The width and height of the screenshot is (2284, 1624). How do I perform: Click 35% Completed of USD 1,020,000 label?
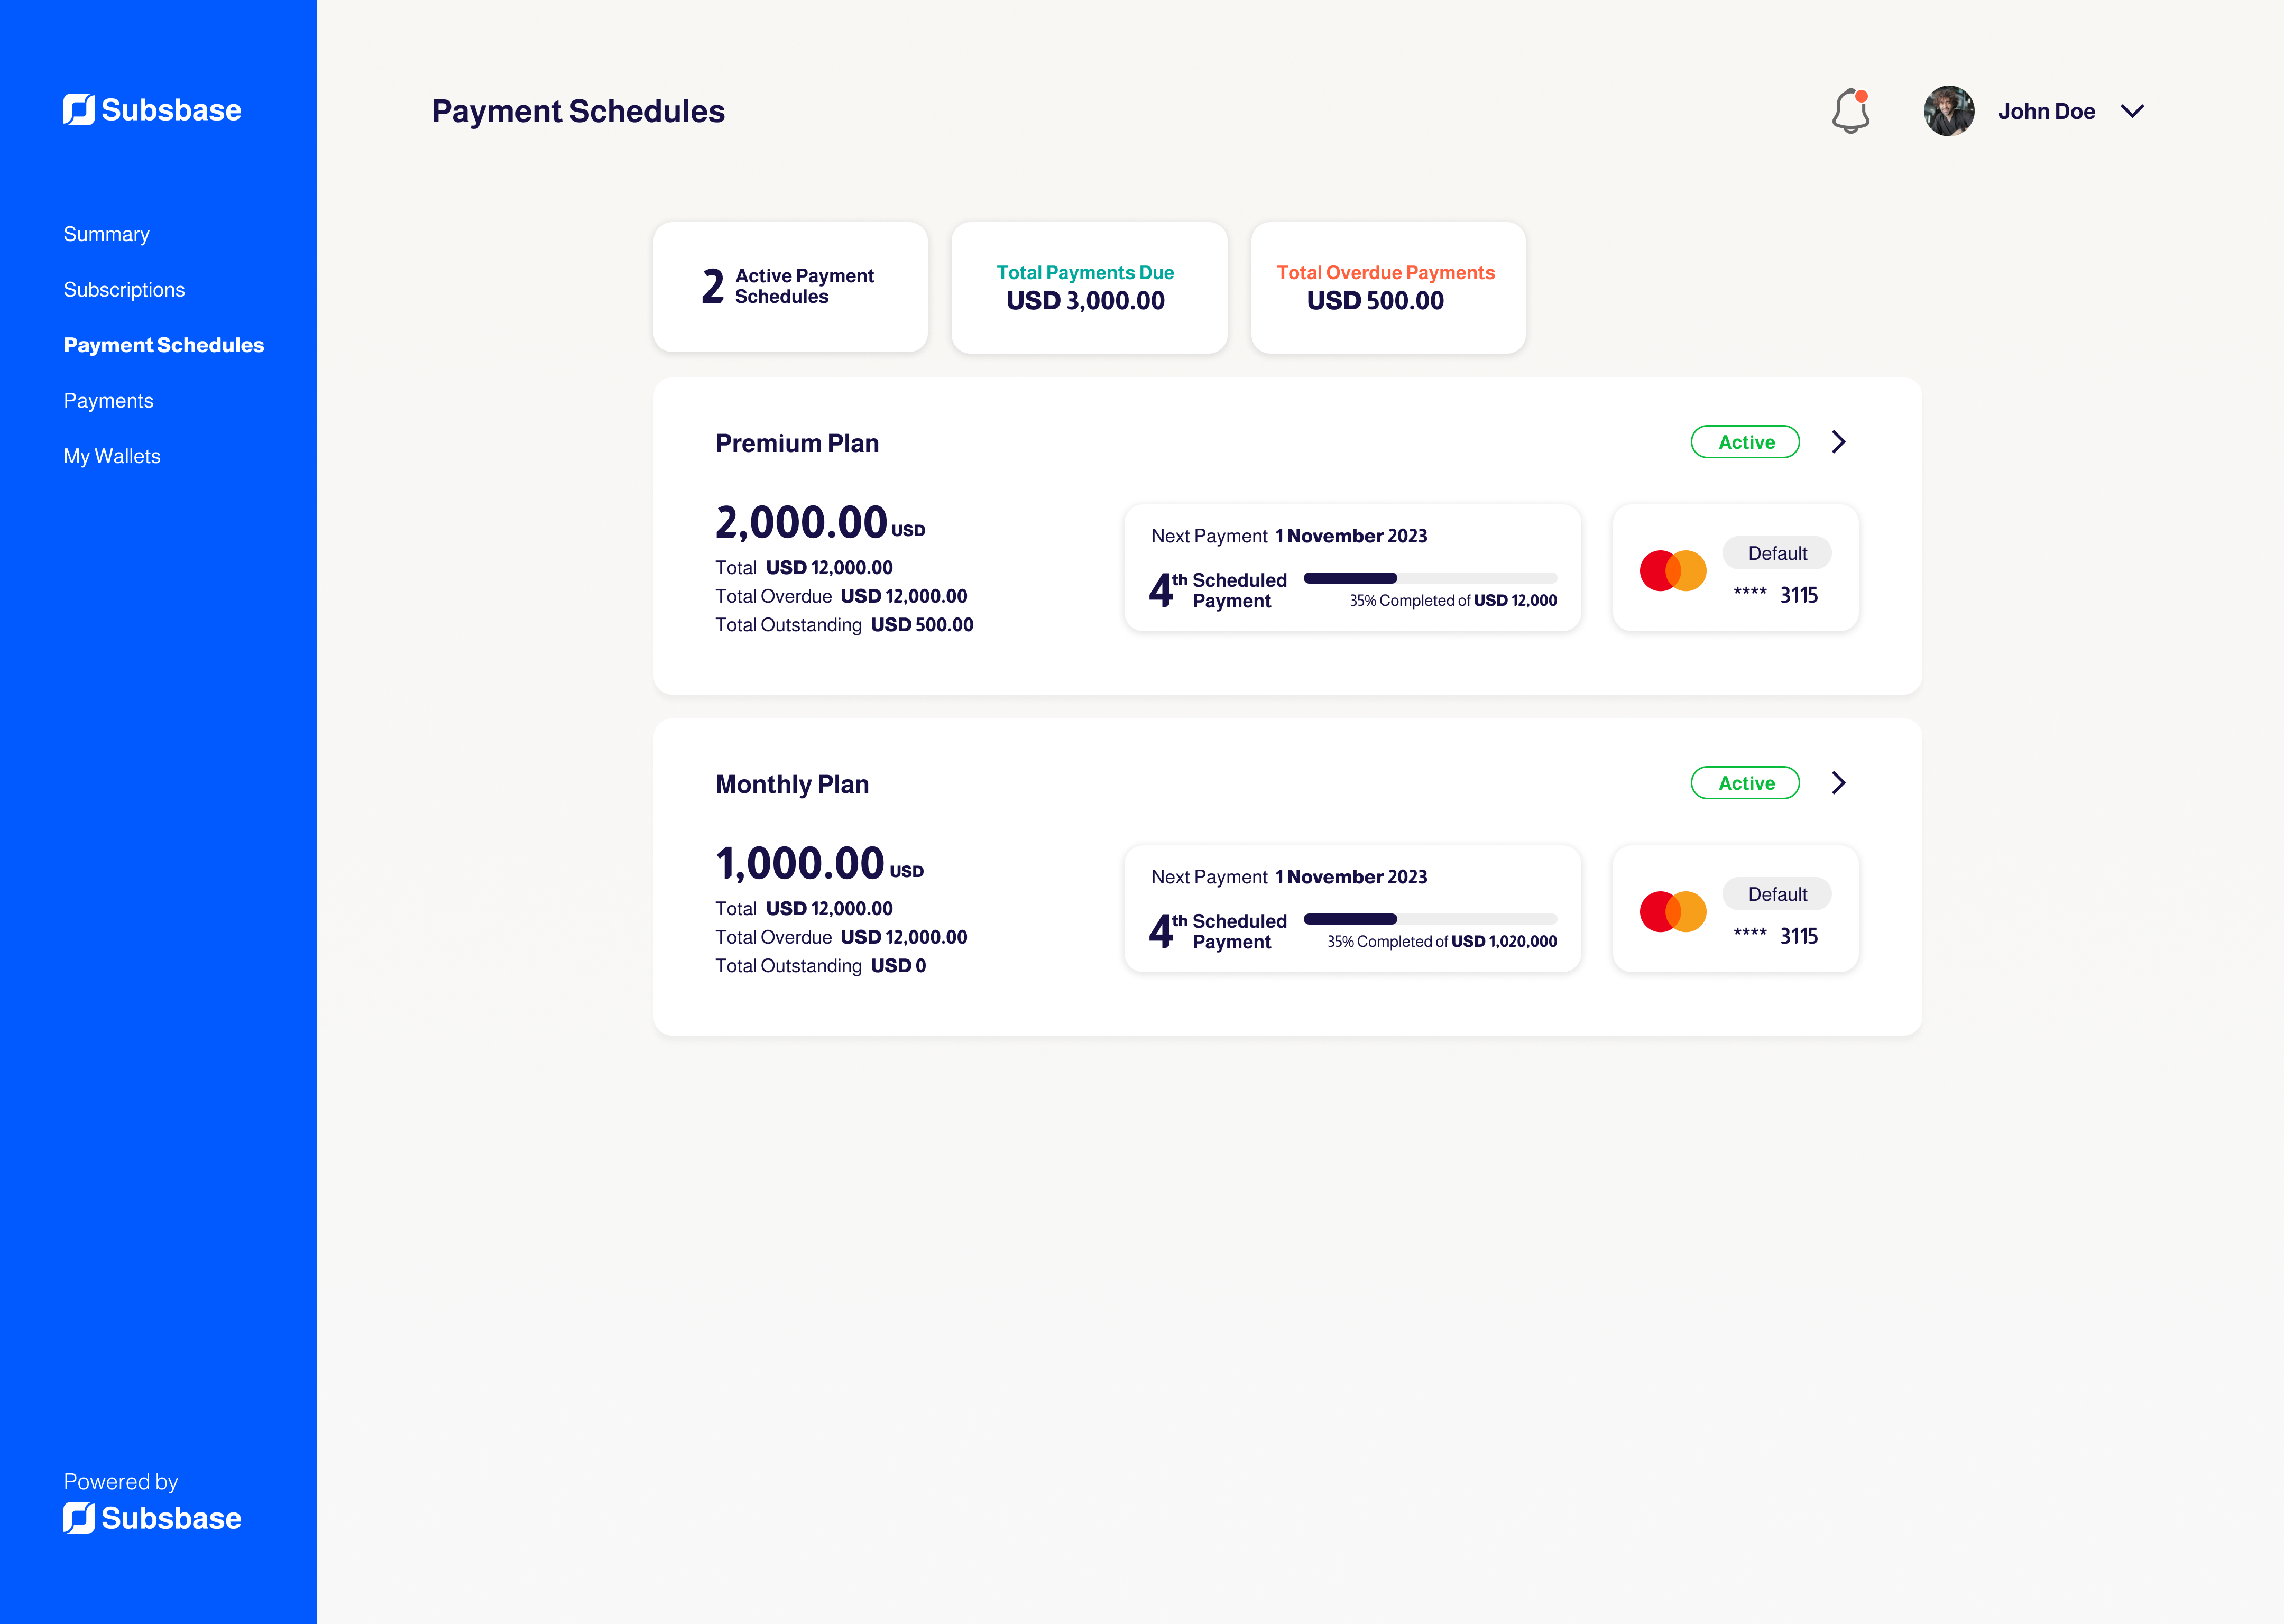pyautogui.click(x=1442, y=941)
